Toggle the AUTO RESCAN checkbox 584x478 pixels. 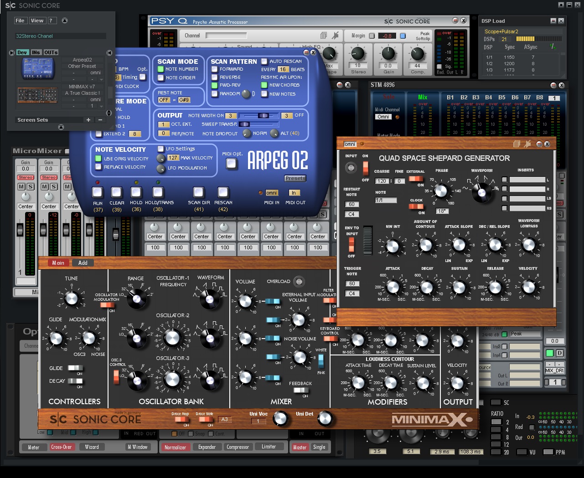click(264, 61)
